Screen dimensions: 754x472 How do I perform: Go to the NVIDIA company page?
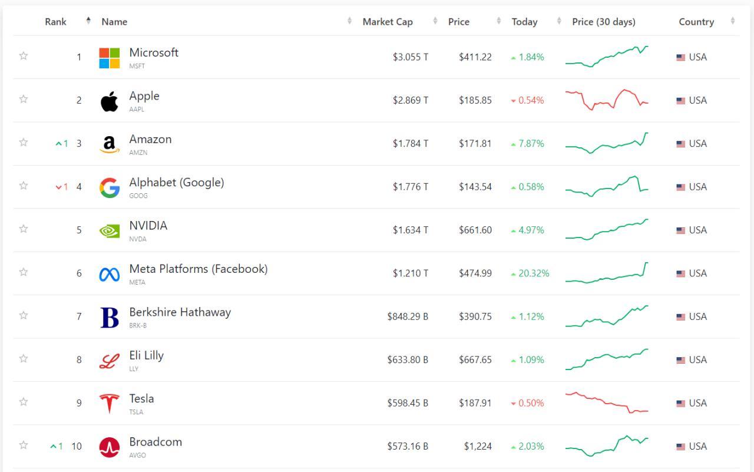pos(148,226)
